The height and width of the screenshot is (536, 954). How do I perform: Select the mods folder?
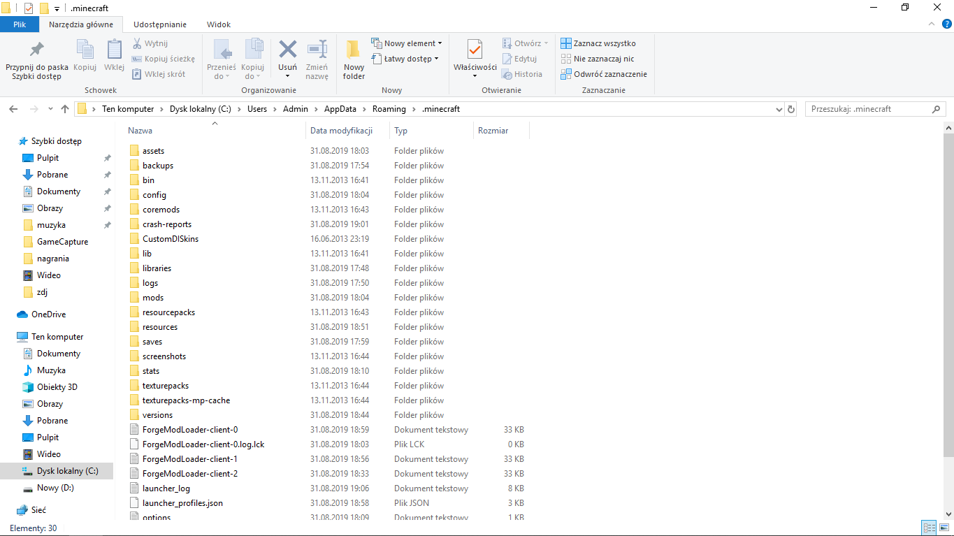click(153, 298)
